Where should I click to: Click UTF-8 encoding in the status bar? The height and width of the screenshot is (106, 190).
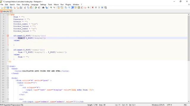coord(170,105)
